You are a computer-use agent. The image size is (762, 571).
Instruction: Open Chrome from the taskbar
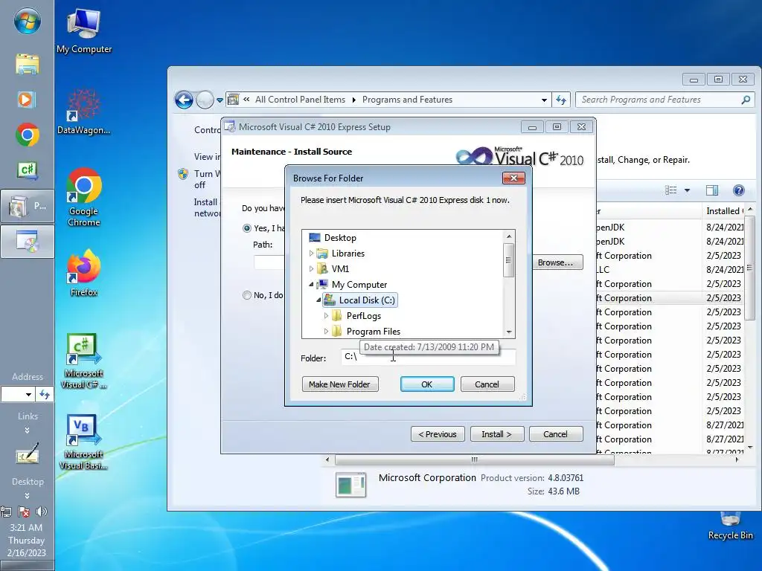[28, 135]
